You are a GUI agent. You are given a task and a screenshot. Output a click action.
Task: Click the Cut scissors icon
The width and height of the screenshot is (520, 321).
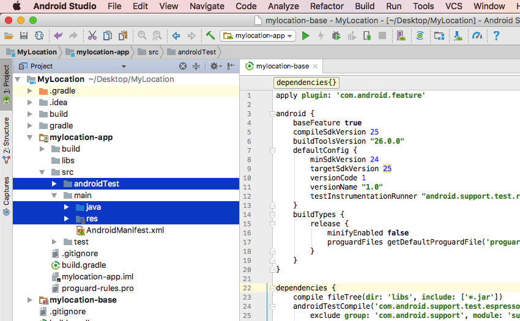pos(92,36)
